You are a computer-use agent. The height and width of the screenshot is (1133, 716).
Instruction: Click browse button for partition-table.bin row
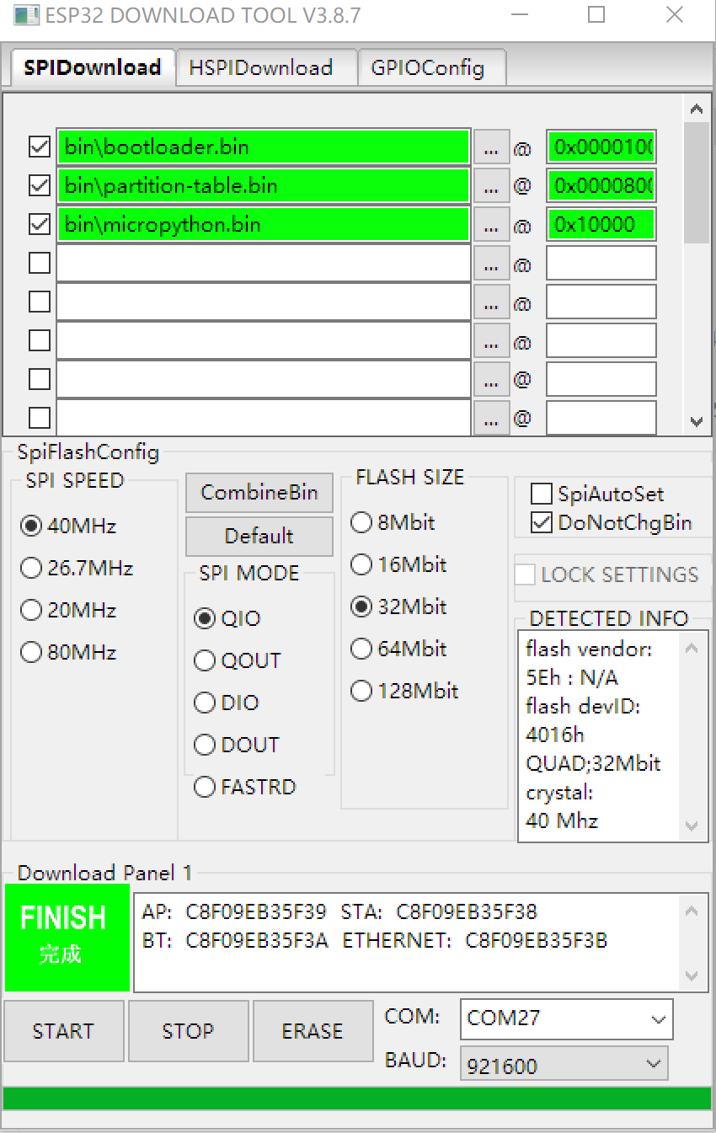[491, 186]
